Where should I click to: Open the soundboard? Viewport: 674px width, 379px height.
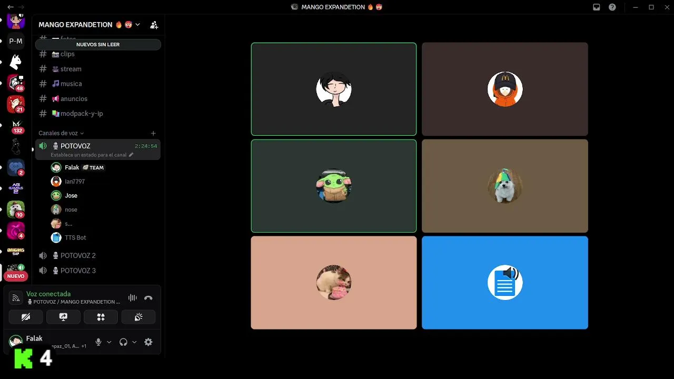(138, 317)
